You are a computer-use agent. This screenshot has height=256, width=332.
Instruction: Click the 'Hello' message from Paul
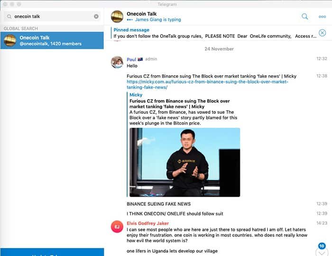click(x=132, y=66)
